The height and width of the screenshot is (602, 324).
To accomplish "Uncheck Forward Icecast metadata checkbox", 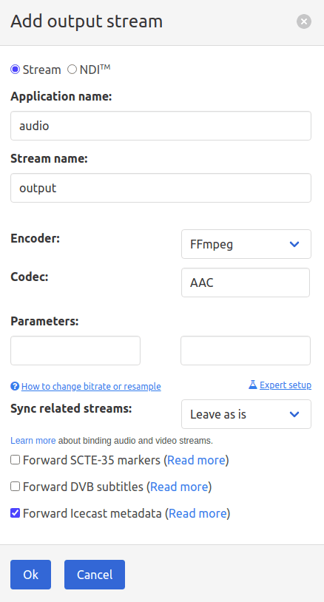I will (x=15, y=513).
